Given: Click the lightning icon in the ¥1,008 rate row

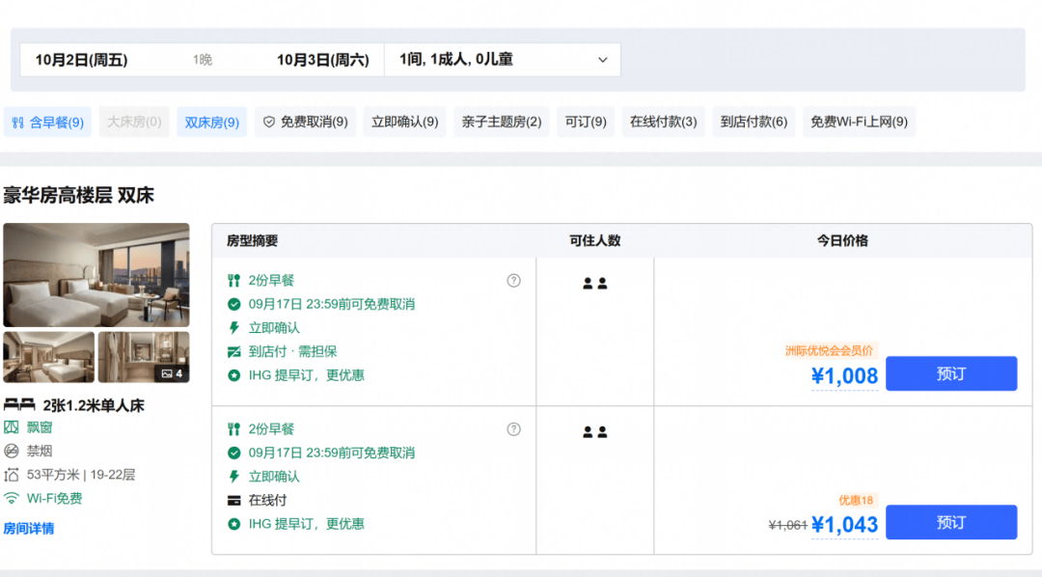Looking at the screenshot, I should (233, 328).
